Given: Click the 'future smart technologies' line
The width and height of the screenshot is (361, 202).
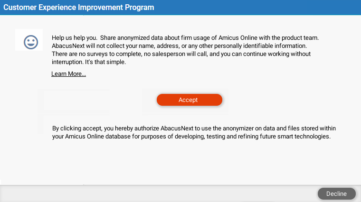Looking at the screenshot, I should [x=191, y=136].
